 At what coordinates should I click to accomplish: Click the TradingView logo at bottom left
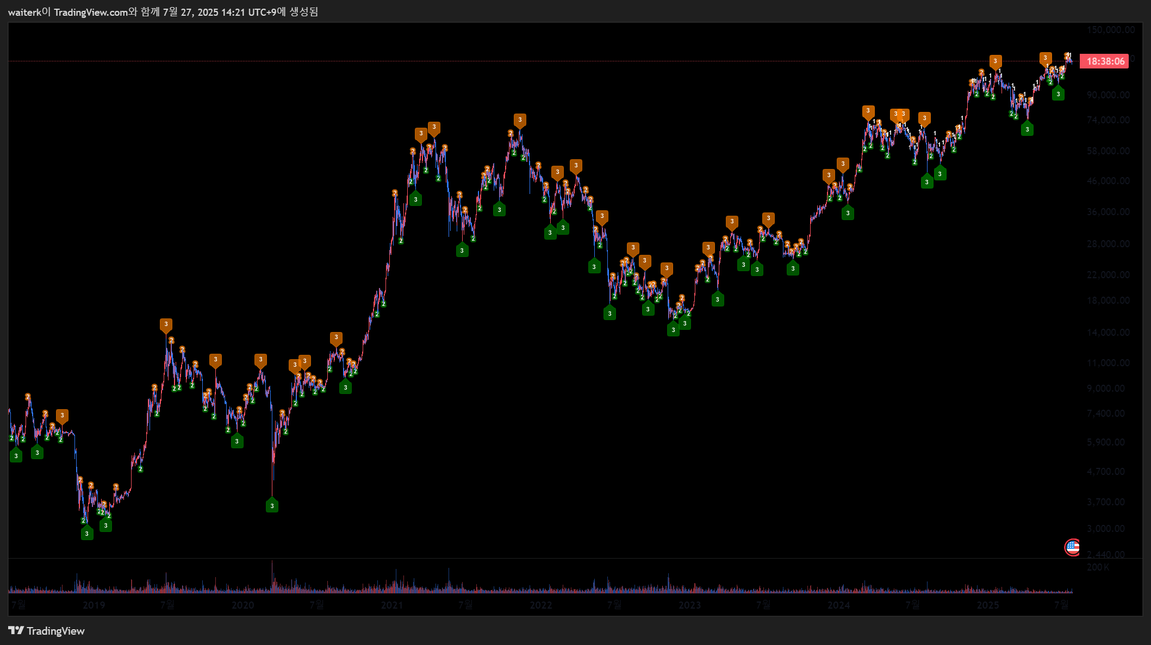coord(47,631)
